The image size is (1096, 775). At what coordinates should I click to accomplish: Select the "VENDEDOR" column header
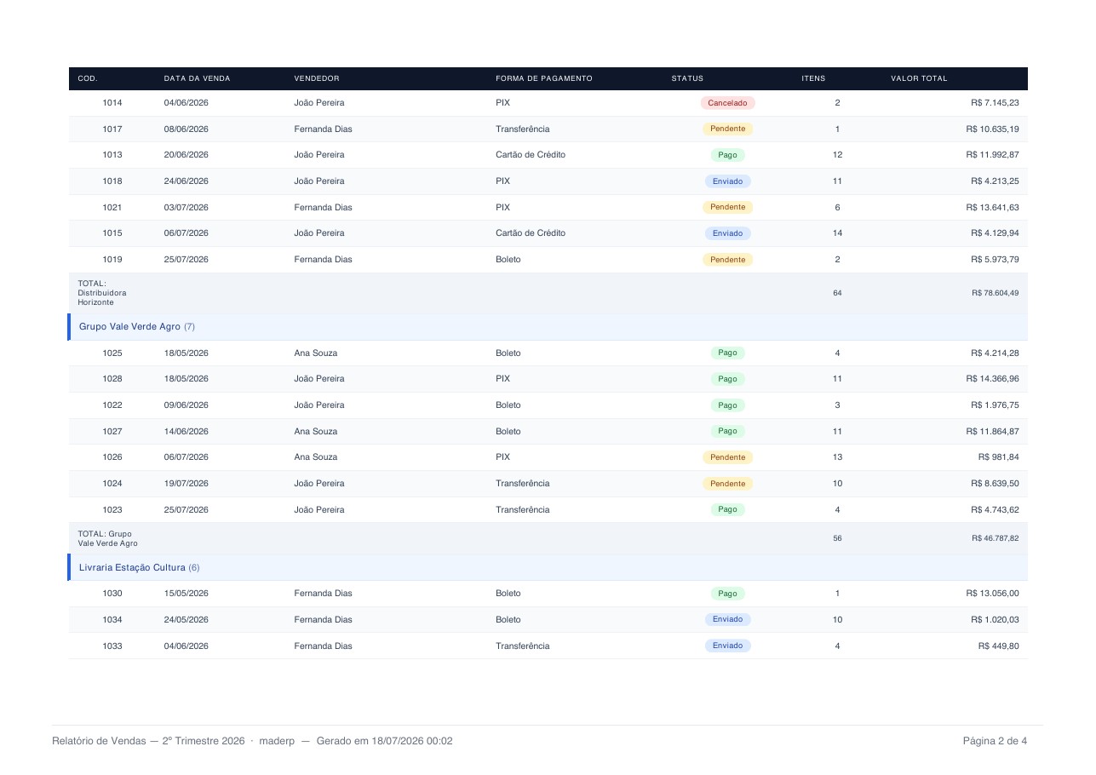[317, 78]
